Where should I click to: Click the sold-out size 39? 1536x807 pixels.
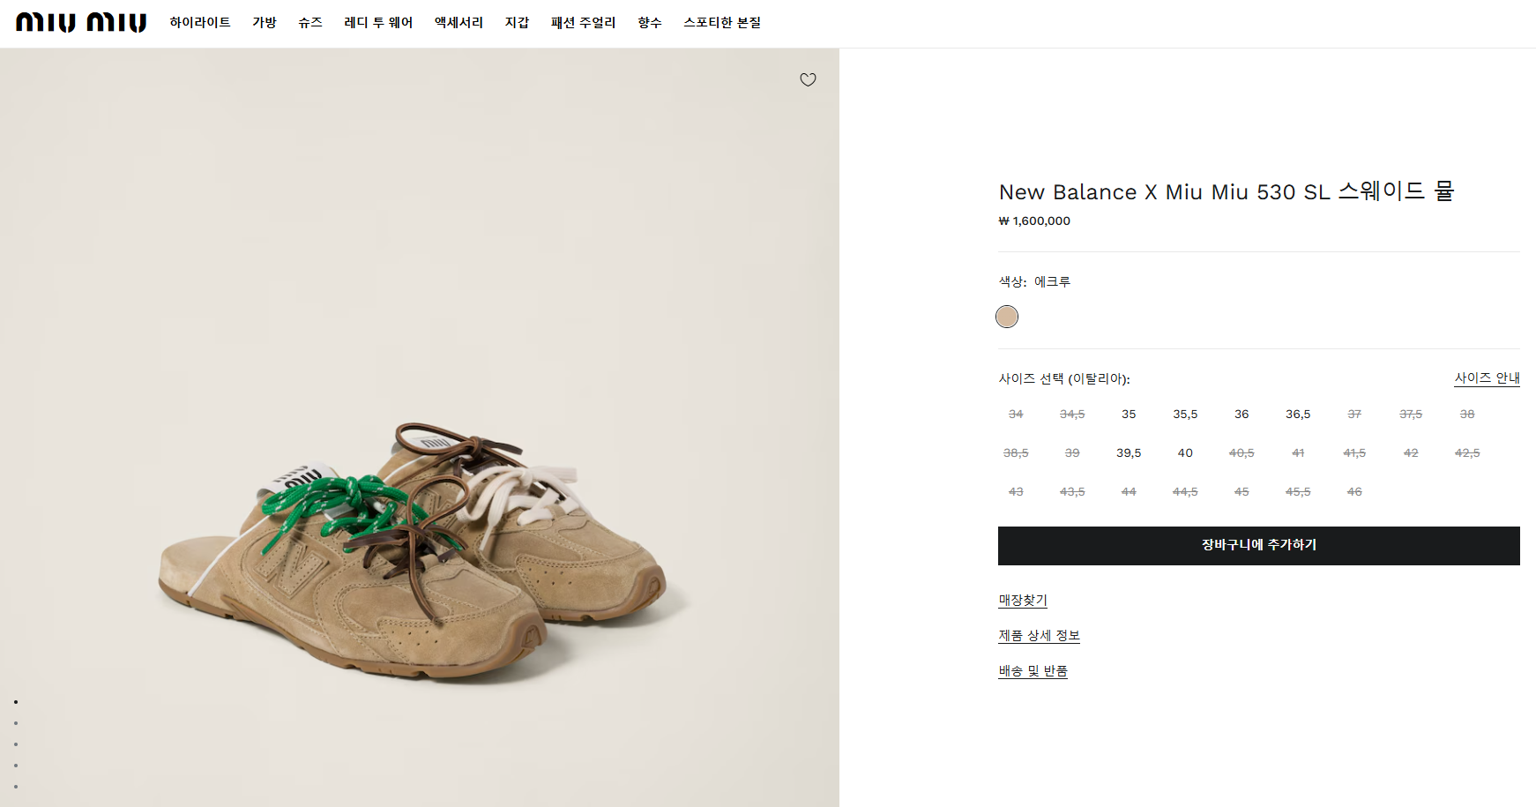1072,452
